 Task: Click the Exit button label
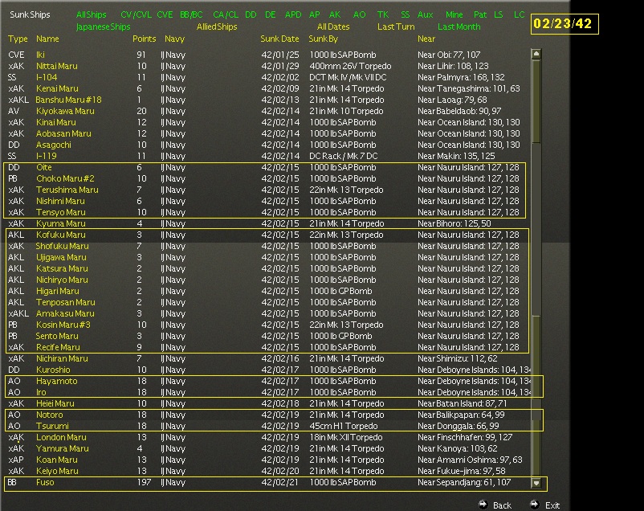552,505
